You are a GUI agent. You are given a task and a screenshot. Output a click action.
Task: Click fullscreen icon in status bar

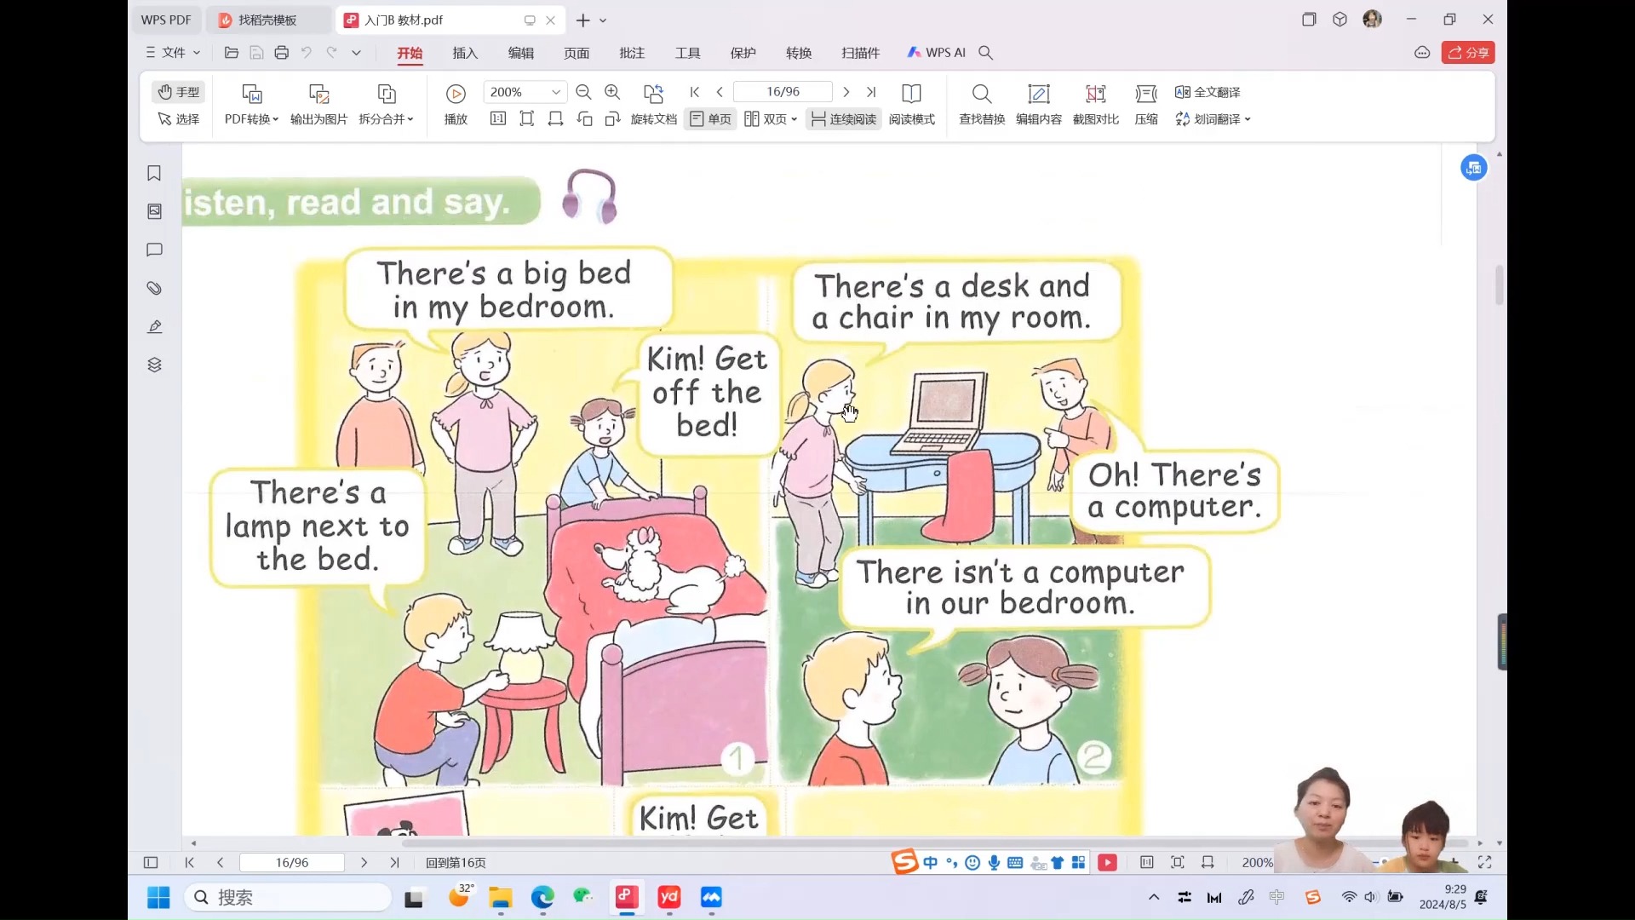point(1484,862)
